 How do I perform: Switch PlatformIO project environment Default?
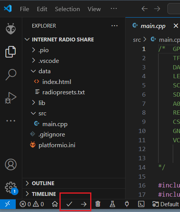coord(166,204)
